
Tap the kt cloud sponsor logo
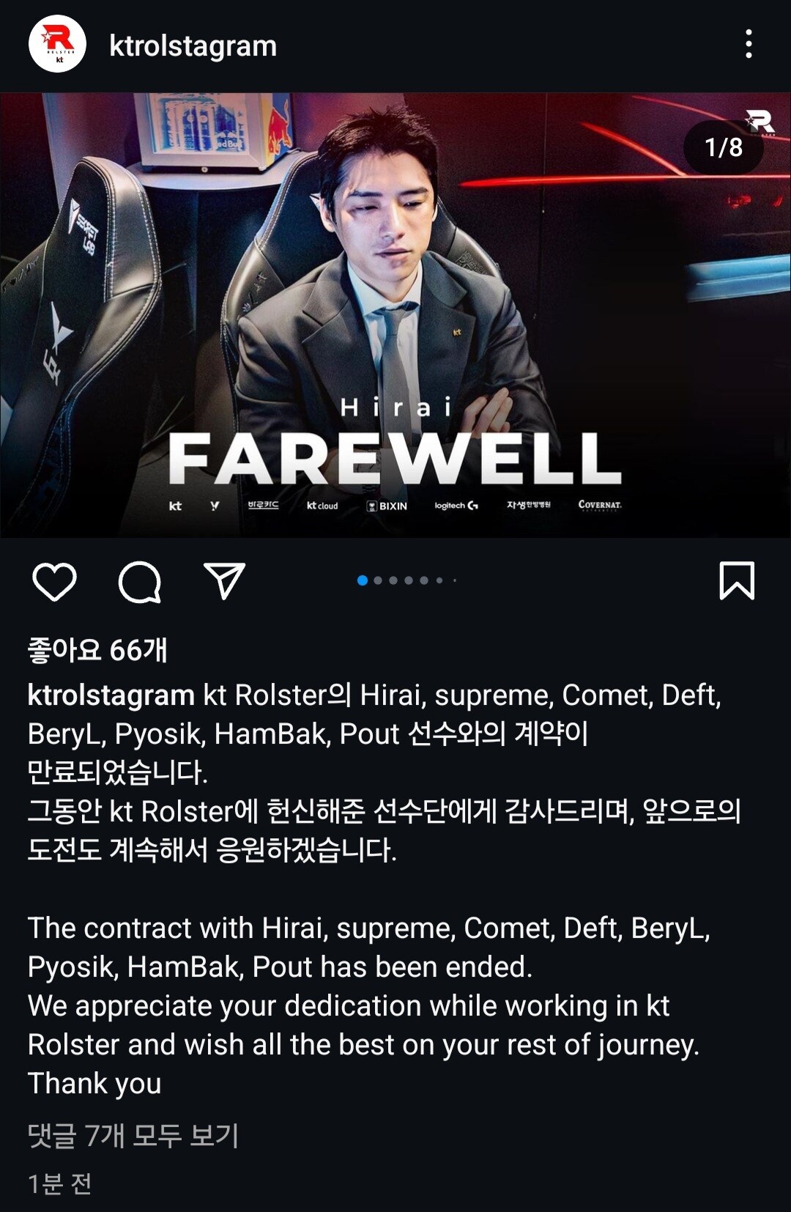[x=322, y=506]
